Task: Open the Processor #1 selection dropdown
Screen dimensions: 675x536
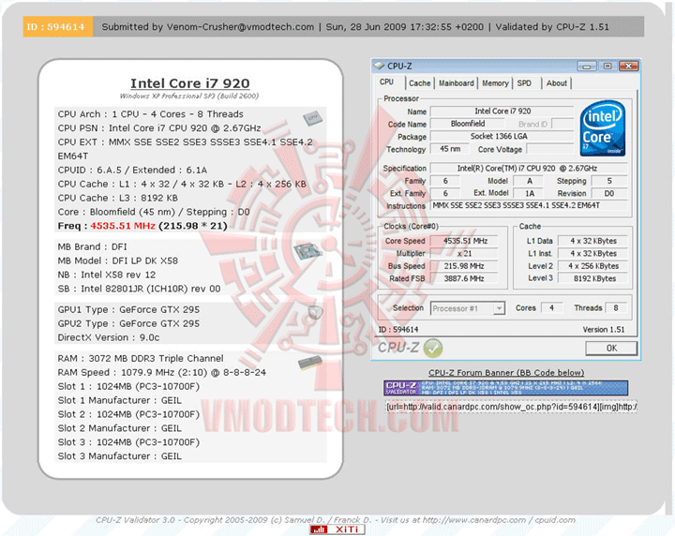Action: pyautogui.click(x=468, y=308)
